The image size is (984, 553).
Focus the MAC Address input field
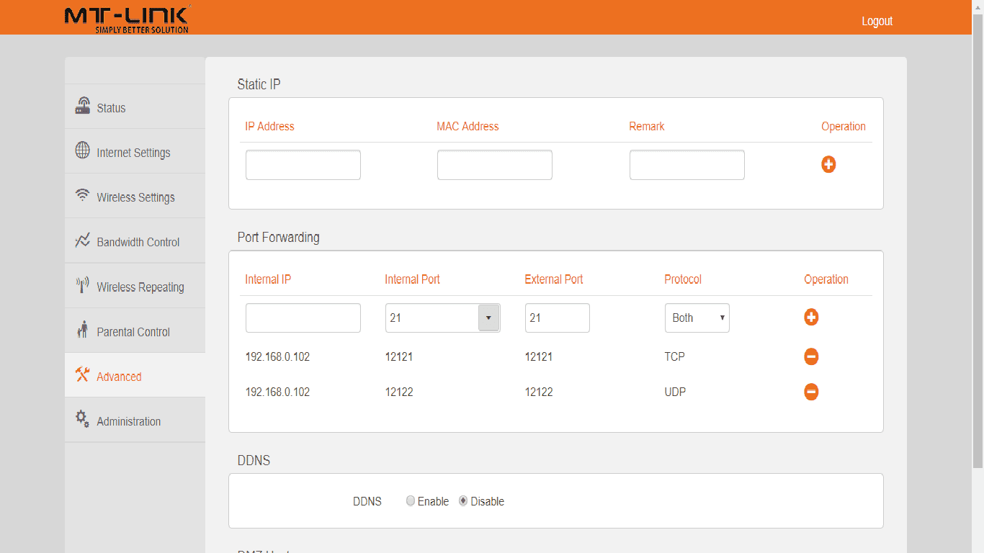click(495, 165)
